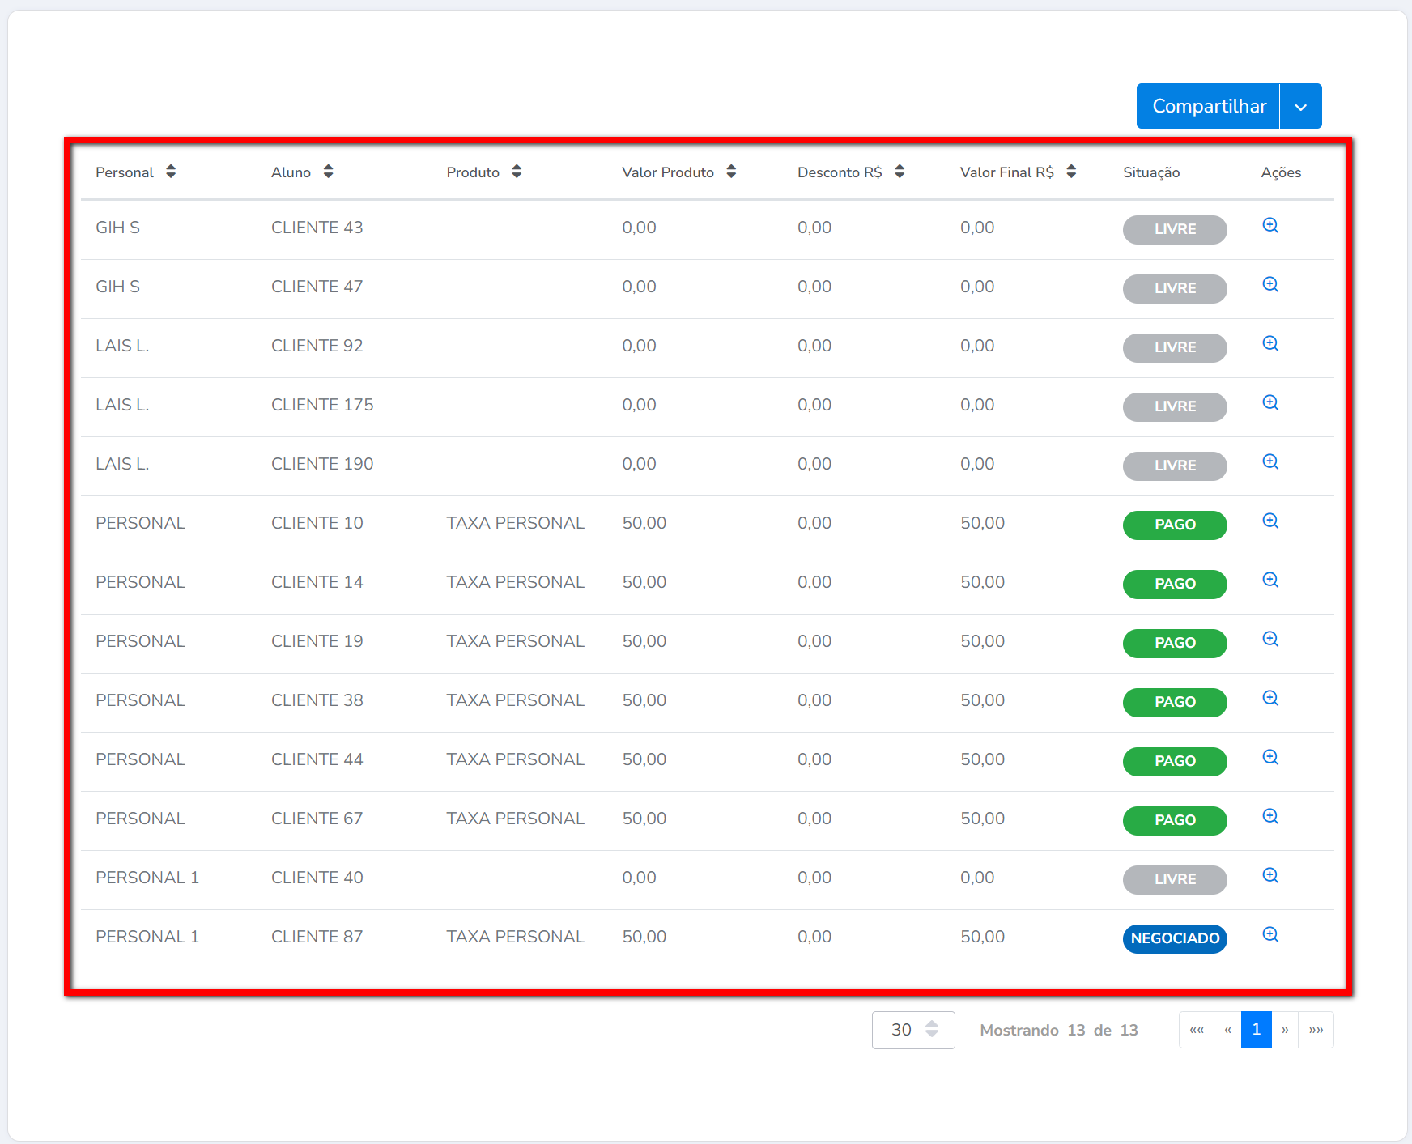Jump to the last page

coord(1316,1030)
